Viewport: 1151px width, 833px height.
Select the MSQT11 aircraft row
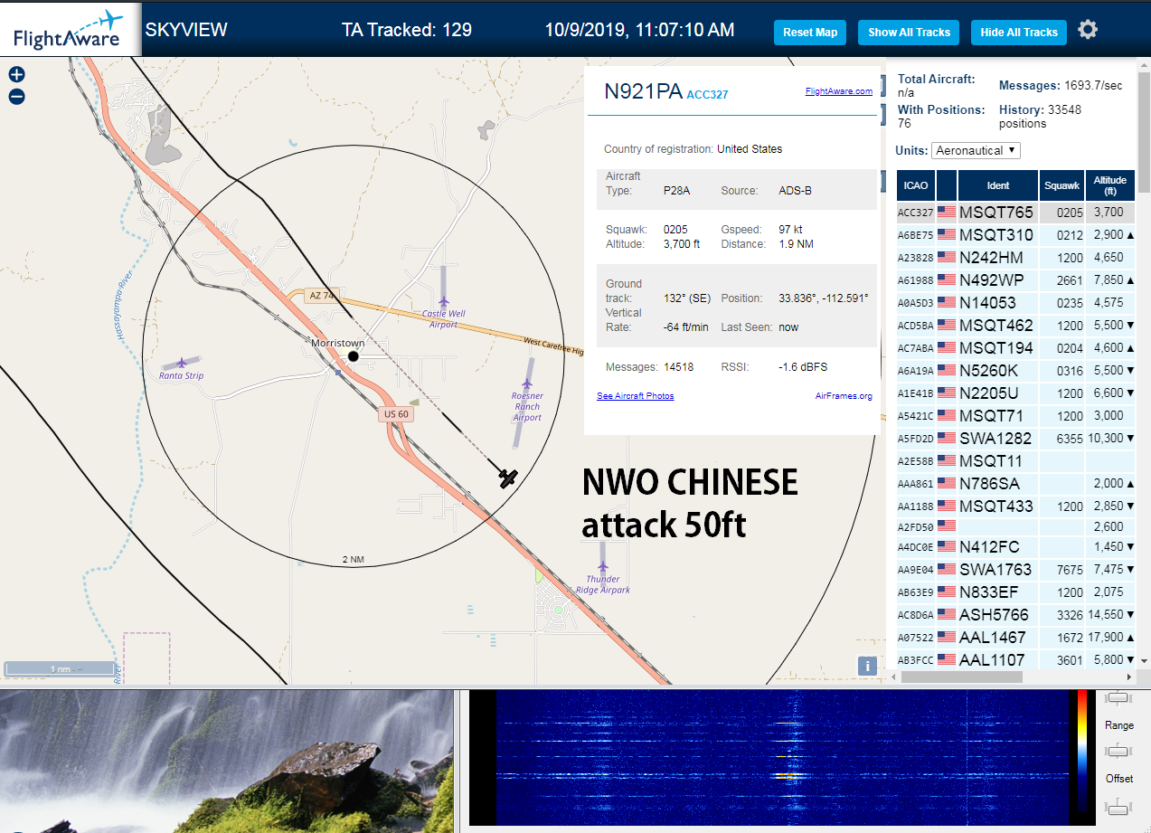tap(1015, 461)
